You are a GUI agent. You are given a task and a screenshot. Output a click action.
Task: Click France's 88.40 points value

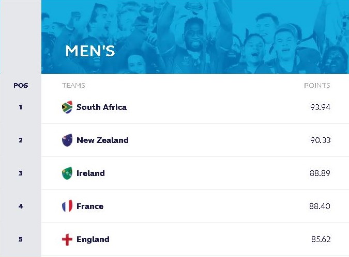(320, 206)
